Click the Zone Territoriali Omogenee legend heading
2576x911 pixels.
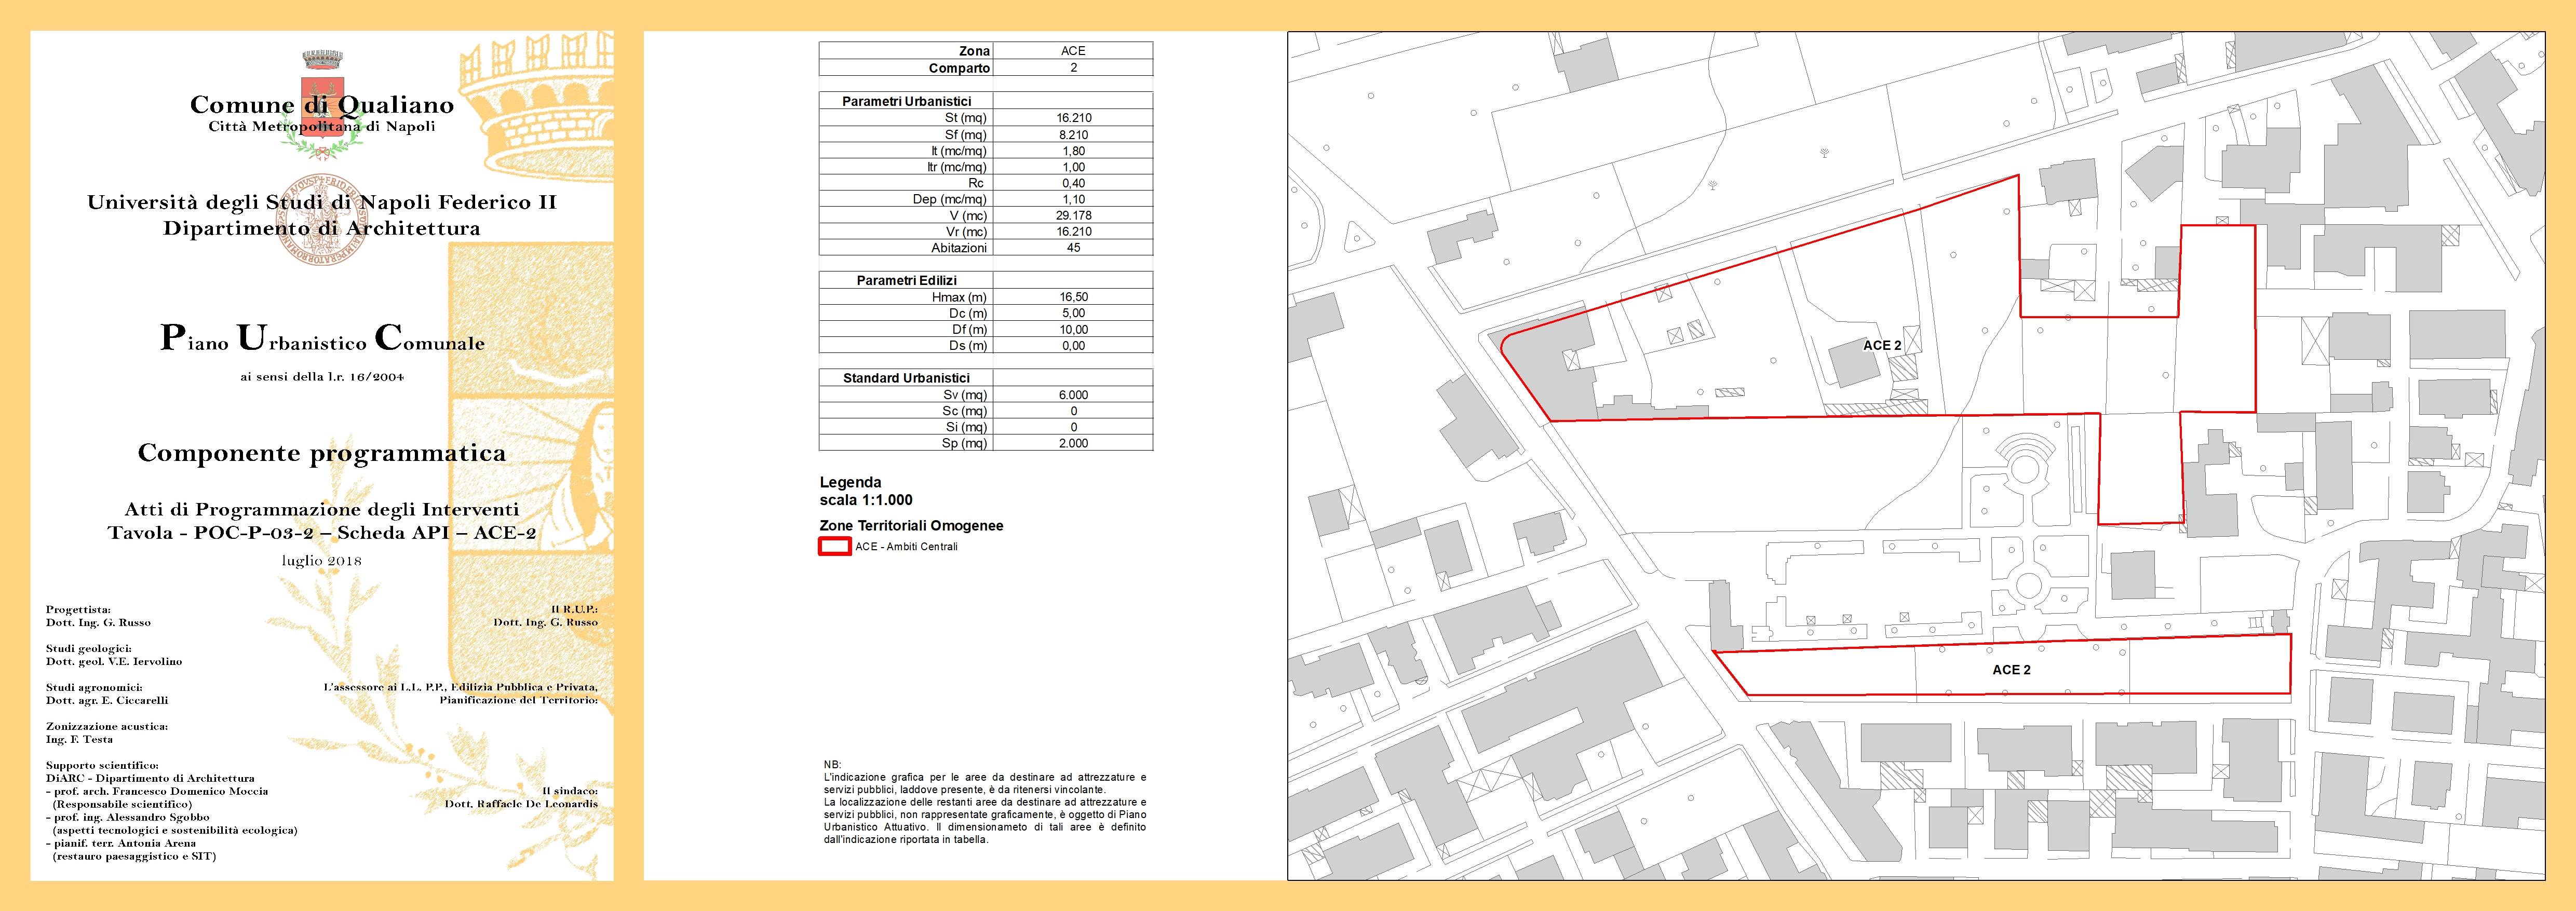[911, 526]
